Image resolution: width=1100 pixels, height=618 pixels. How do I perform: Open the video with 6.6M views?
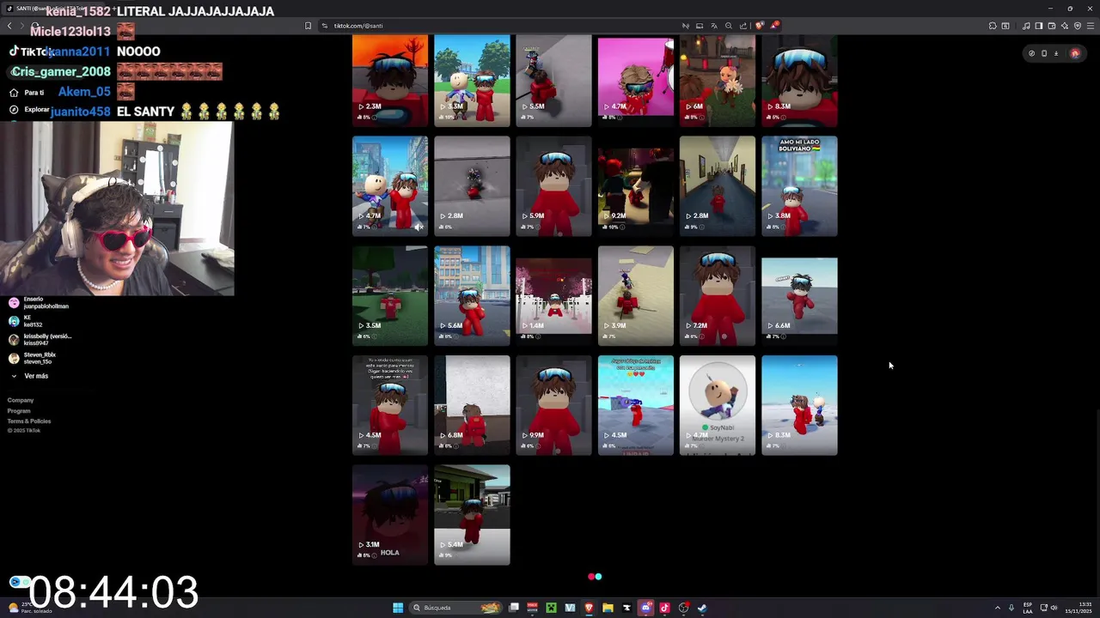click(x=799, y=295)
